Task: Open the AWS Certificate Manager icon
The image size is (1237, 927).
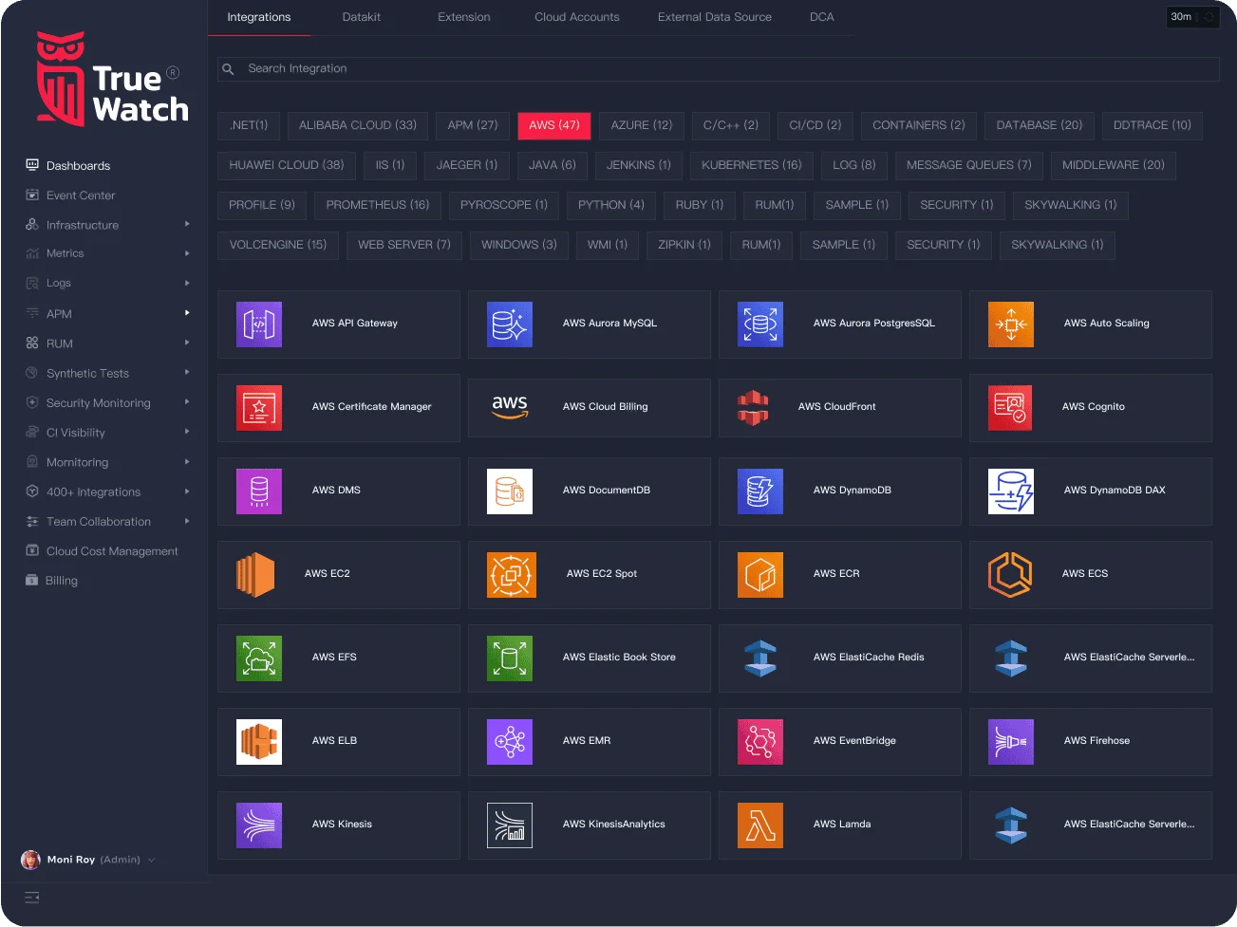Action: [259, 408]
